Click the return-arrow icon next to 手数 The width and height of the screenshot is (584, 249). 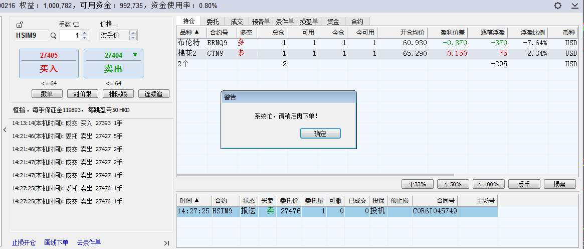(x=76, y=25)
